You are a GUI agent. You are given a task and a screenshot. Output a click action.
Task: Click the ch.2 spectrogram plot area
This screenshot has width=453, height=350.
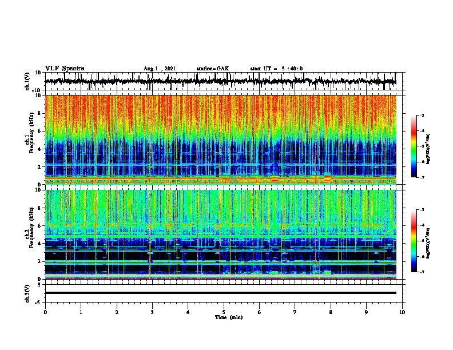[x=221, y=234]
